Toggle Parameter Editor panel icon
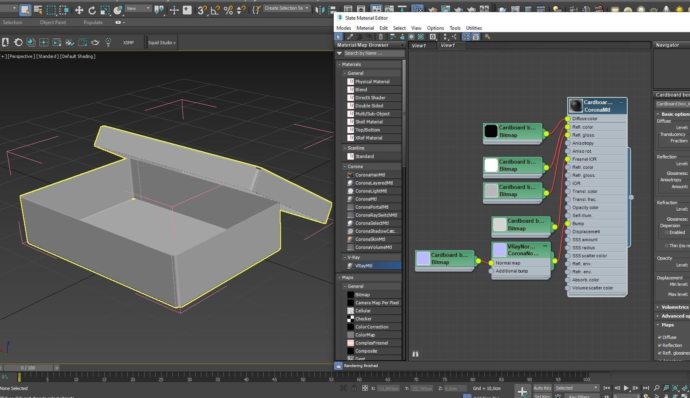 [x=476, y=37]
